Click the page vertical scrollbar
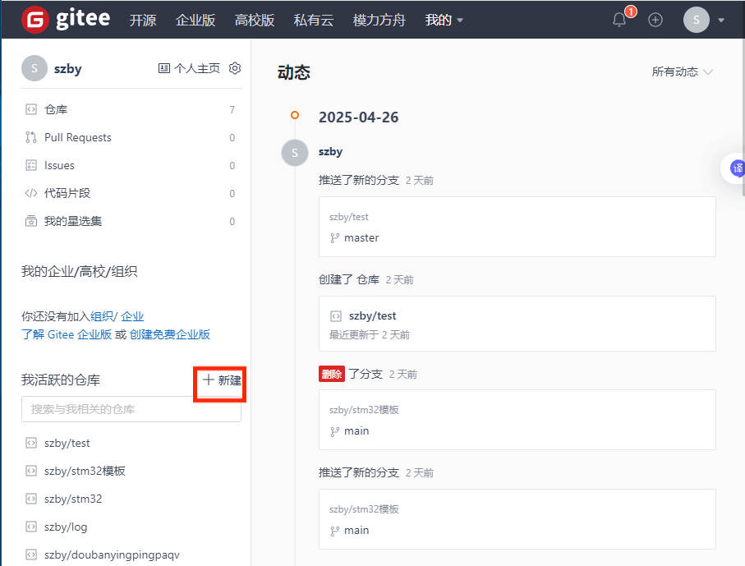Image resolution: width=745 pixels, height=566 pixels. pyautogui.click(x=743, y=117)
